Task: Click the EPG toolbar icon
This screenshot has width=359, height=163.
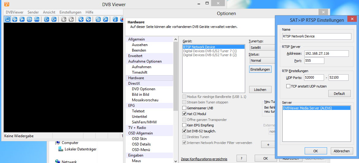Action: [x=37, y=19]
